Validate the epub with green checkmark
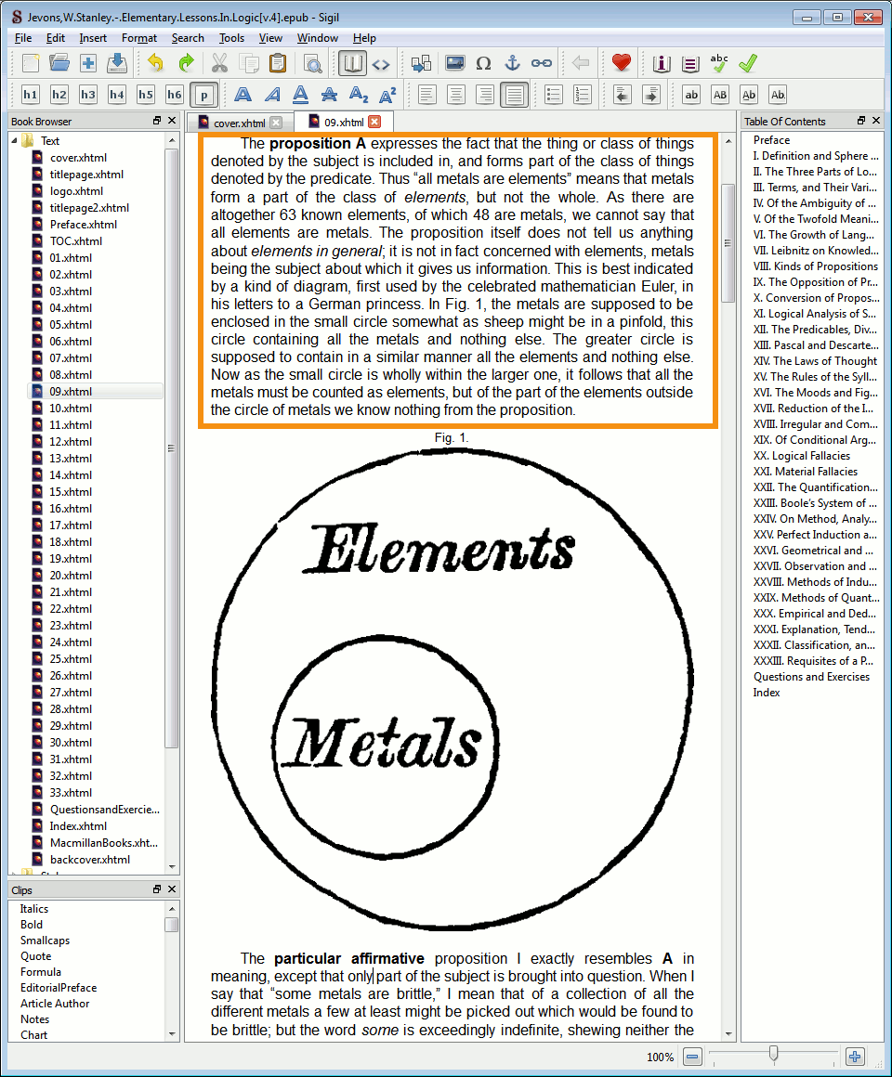892x1077 pixels. (x=748, y=64)
